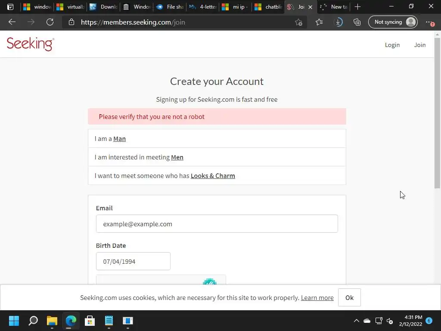Switch to the 'File sha' tab
The height and width of the screenshot is (331, 441).
tap(170, 7)
